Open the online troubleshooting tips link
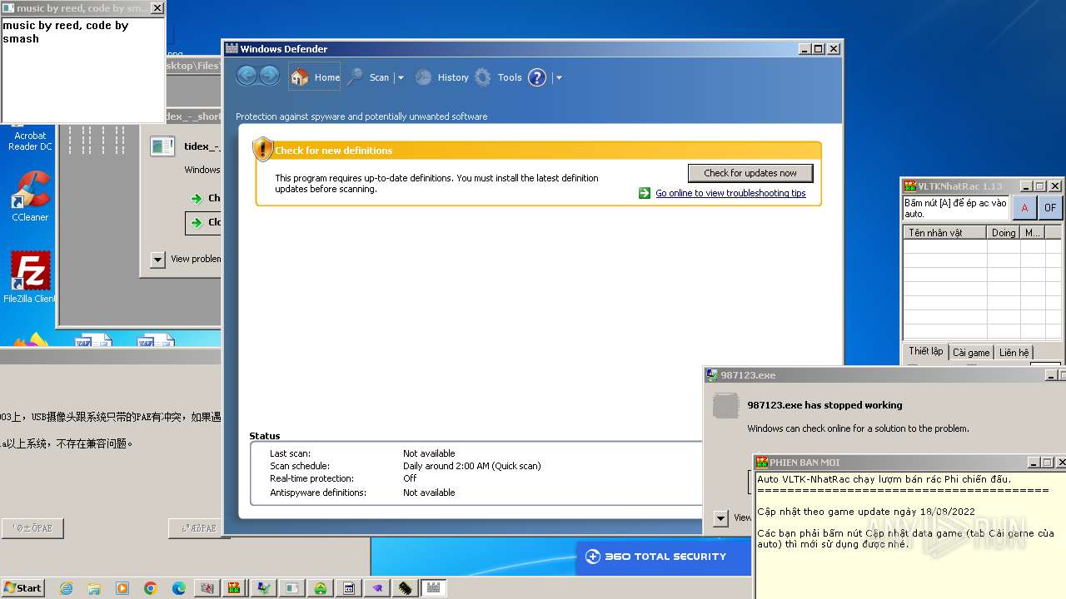The image size is (1066, 599). tap(730, 193)
